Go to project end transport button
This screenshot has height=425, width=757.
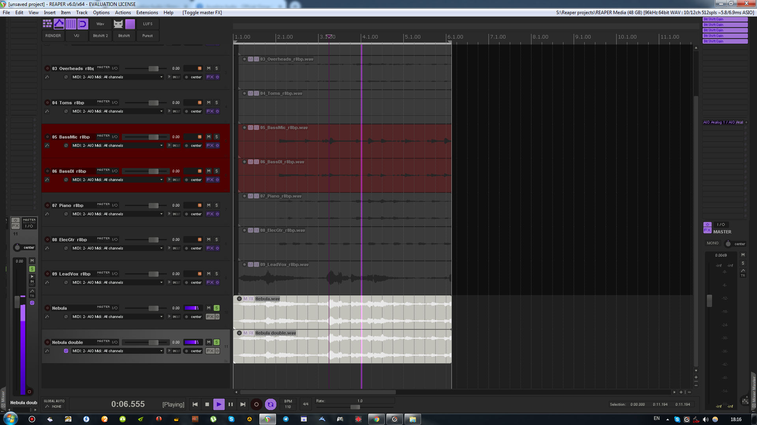[x=243, y=404]
